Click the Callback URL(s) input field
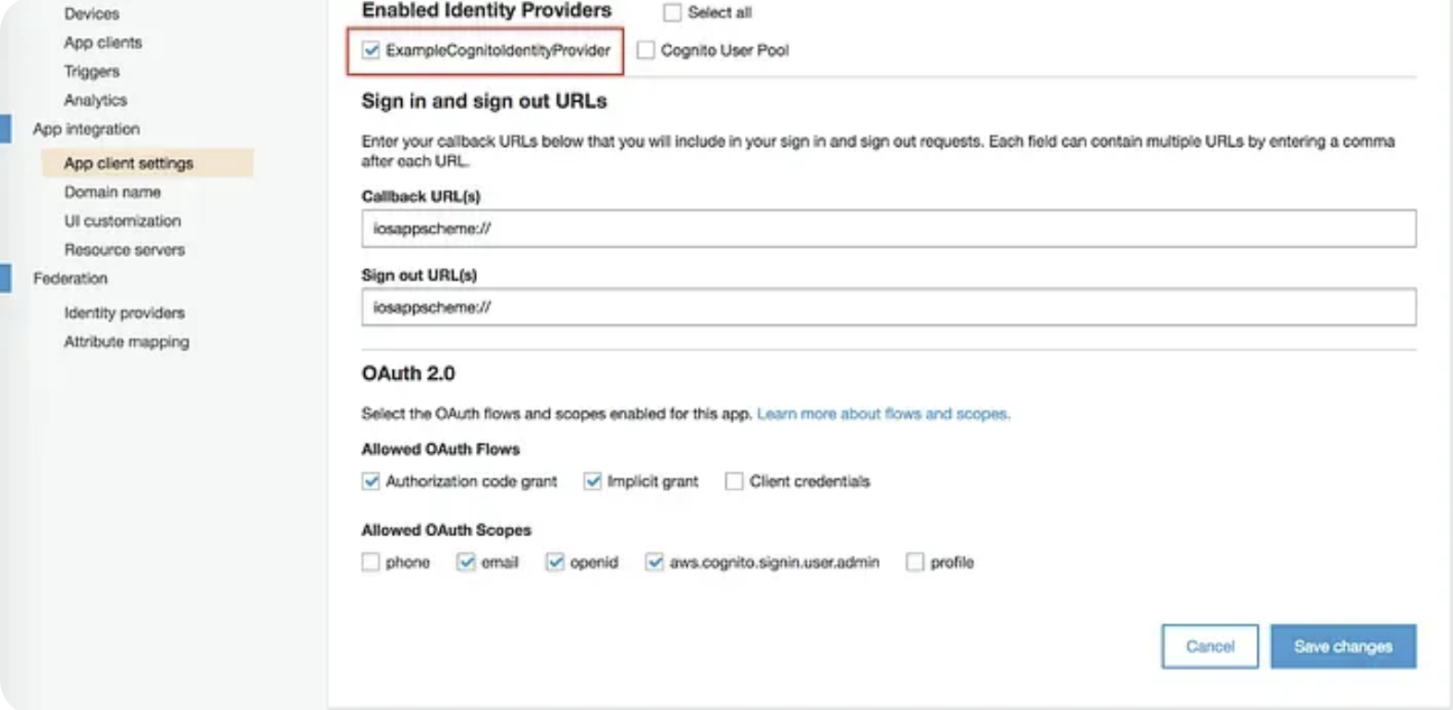Viewport: 1453px width, 710px height. click(x=887, y=228)
